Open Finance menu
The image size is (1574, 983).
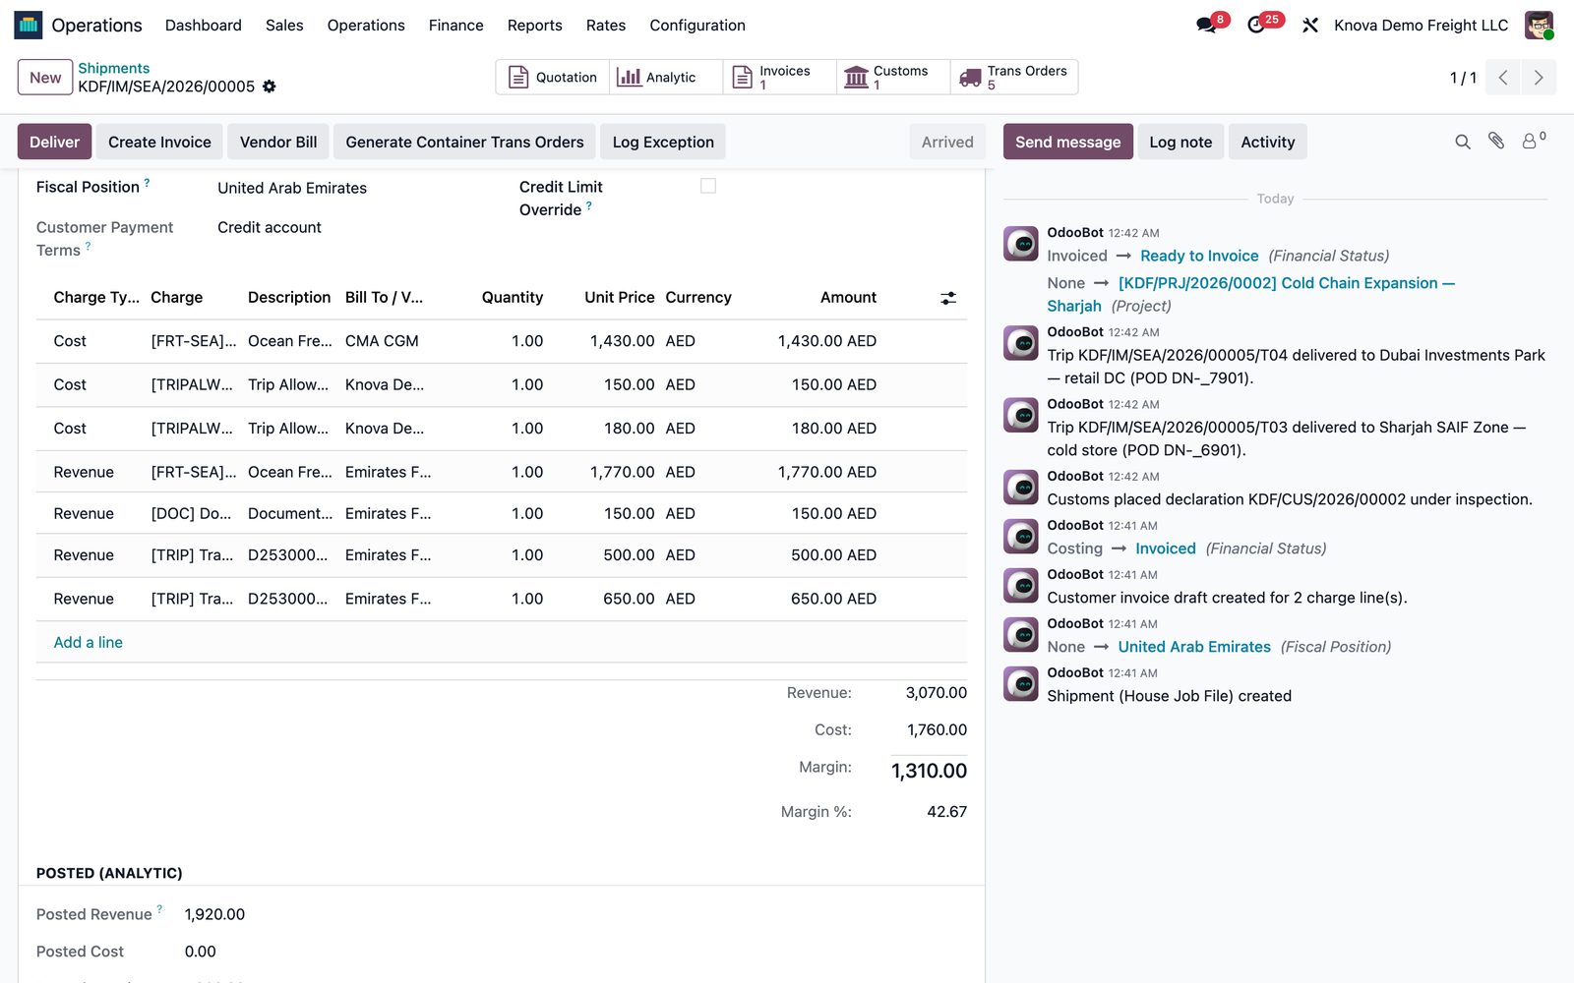click(456, 26)
